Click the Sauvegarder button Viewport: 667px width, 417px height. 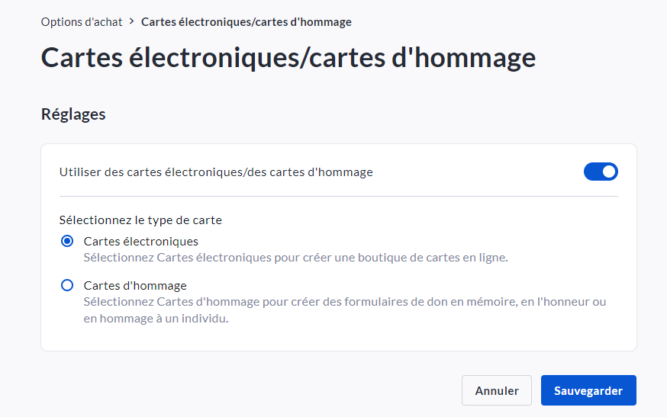click(588, 390)
